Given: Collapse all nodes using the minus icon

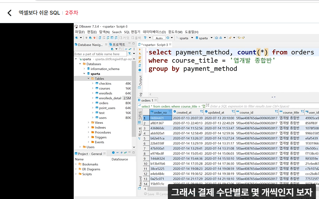Looking at the screenshot, I should (x=126, y=49).
